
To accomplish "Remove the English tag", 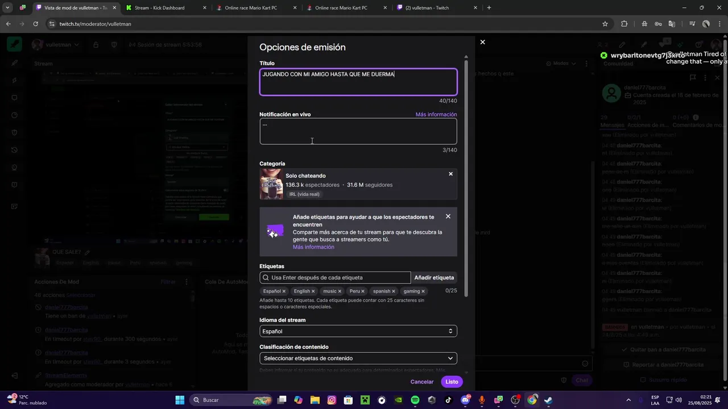I will click(x=313, y=291).
